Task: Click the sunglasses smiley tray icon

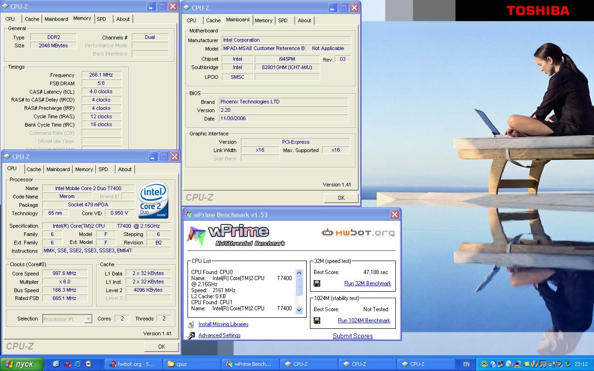Action: tap(484, 364)
